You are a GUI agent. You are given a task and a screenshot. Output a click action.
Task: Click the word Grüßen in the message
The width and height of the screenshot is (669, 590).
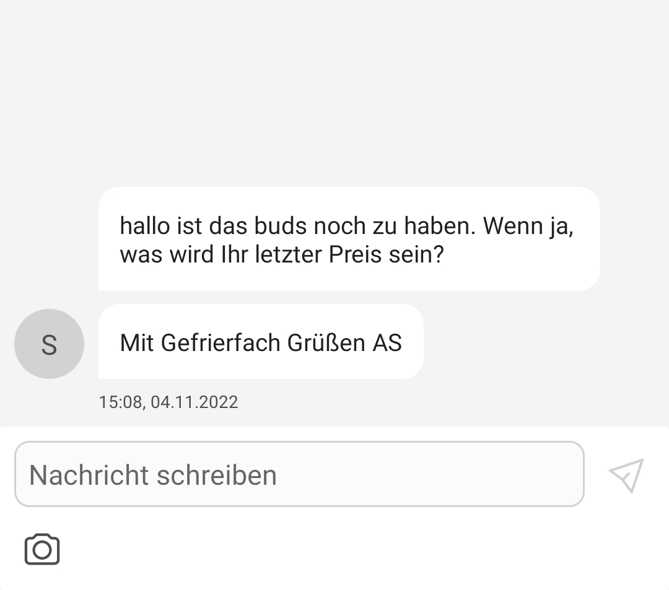[x=326, y=342]
